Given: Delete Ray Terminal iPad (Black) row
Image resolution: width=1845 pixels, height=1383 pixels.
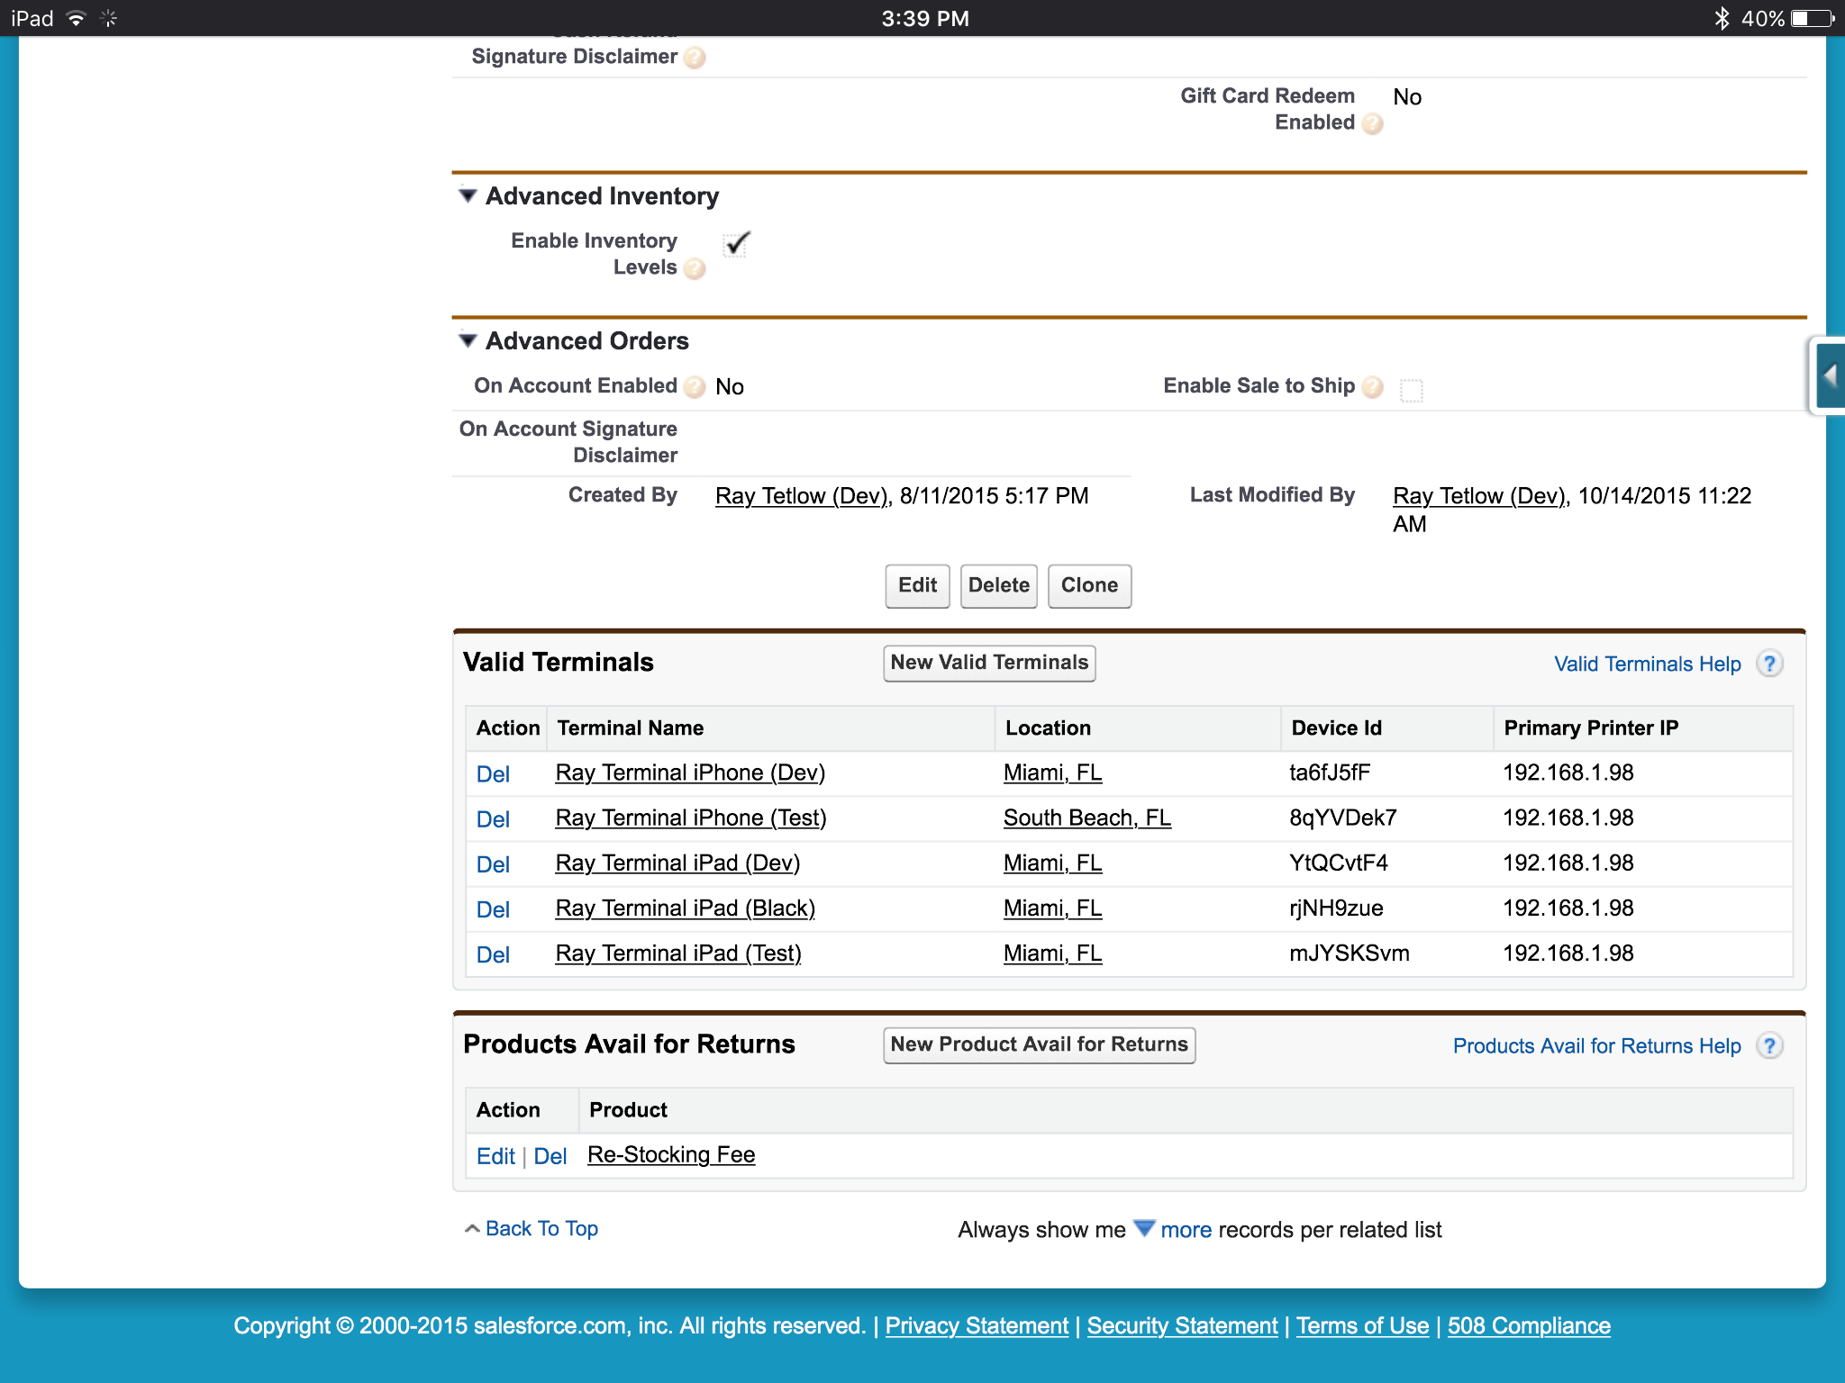Looking at the screenshot, I should 493,909.
